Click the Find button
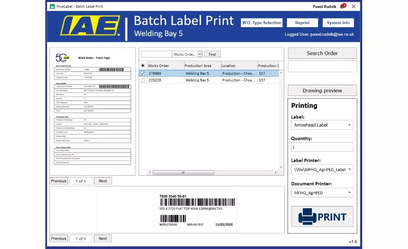408x249 pixels. click(212, 54)
